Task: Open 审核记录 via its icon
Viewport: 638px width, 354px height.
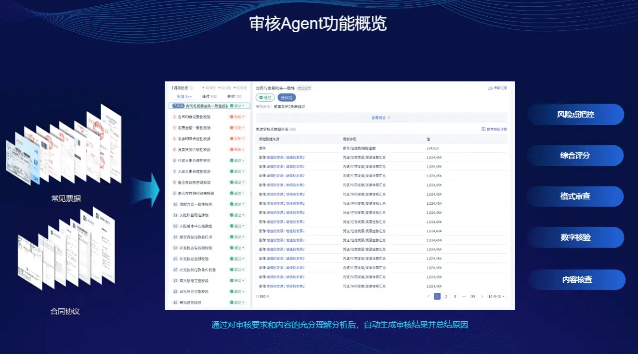Action: pos(490,88)
